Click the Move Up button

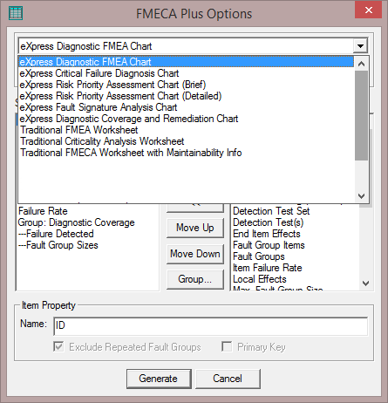(195, 228)
